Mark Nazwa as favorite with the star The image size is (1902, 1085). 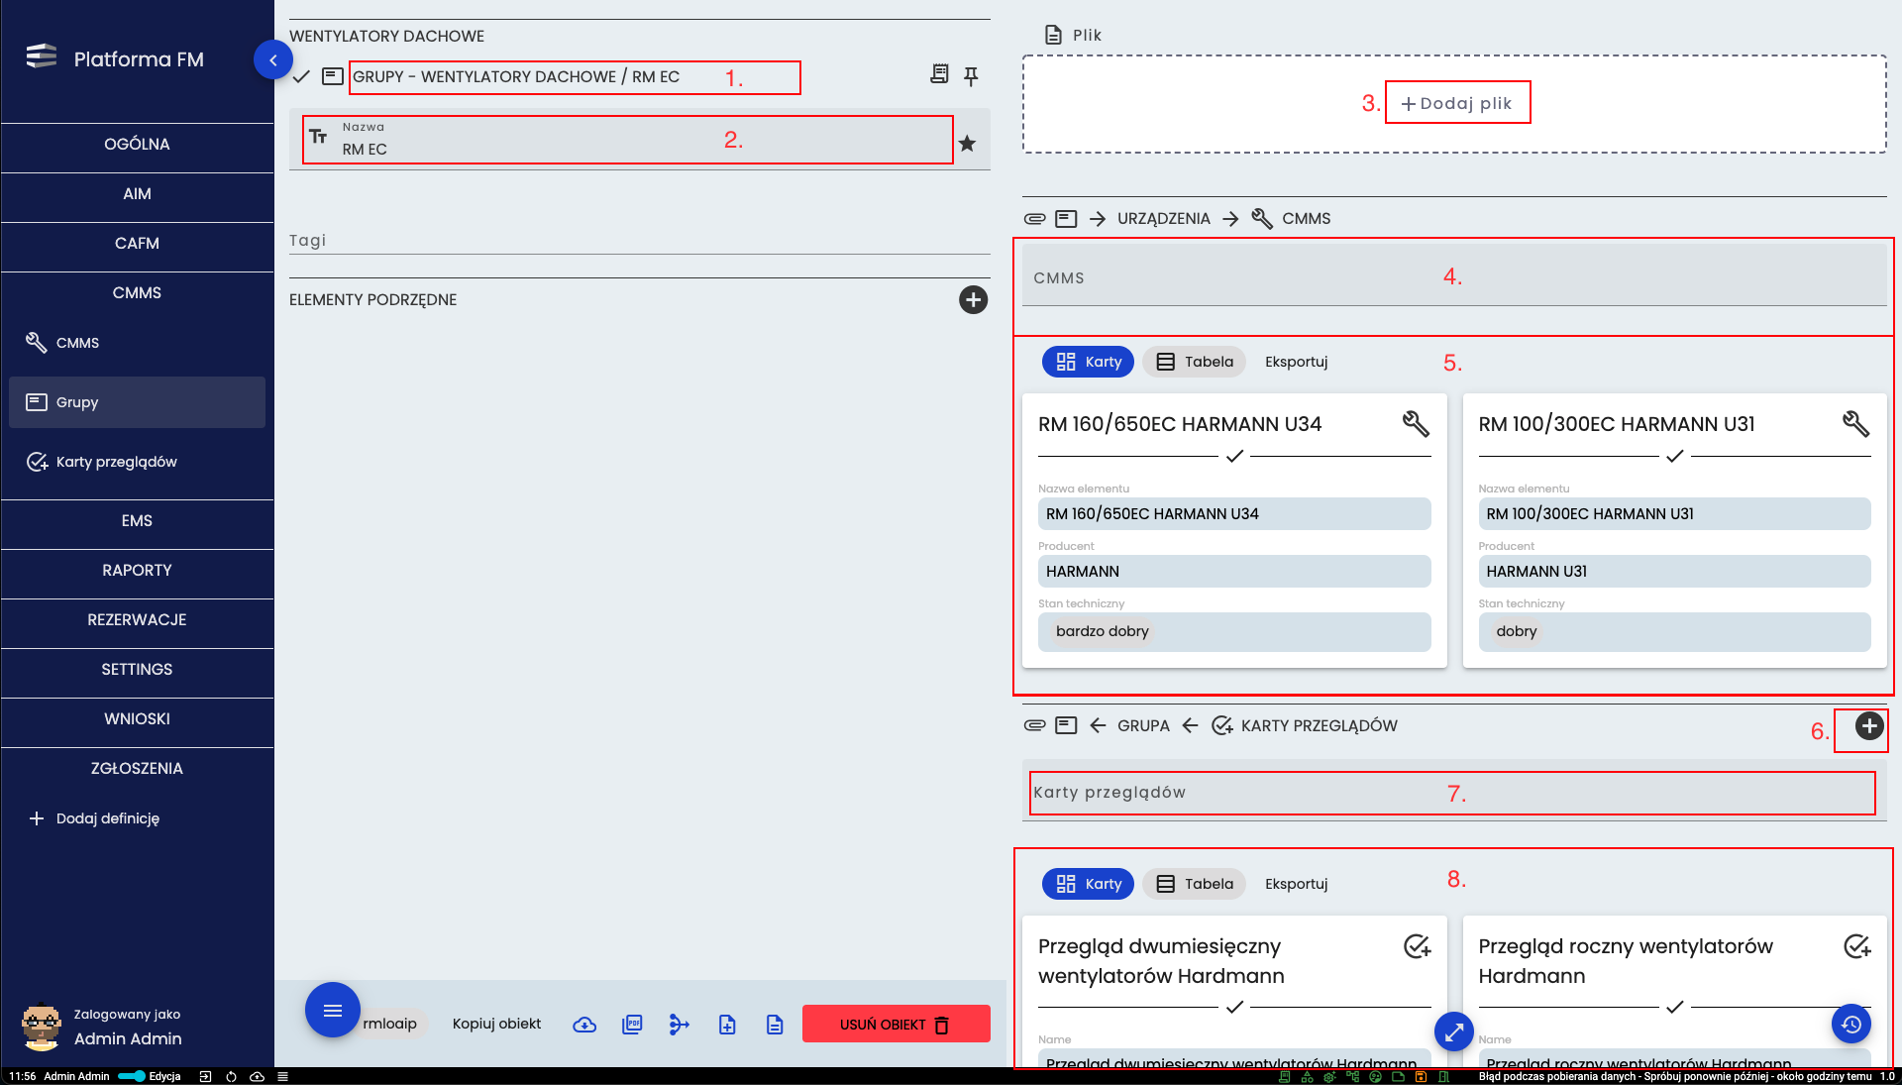(968, 144)
